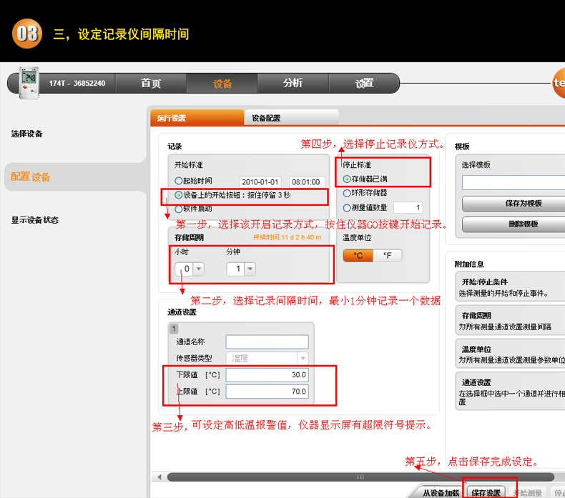Open the 小时 hours dropdown

point(198,269)
